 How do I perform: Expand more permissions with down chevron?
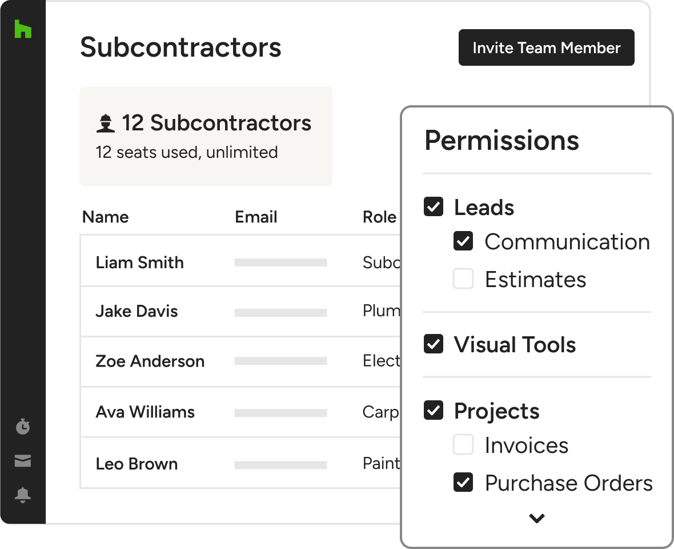click(536, 519)
